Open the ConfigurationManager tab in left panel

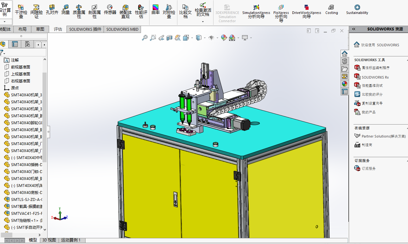pyautogui.click(x=28, y=44)
